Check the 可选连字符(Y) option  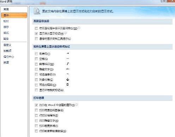36,74
